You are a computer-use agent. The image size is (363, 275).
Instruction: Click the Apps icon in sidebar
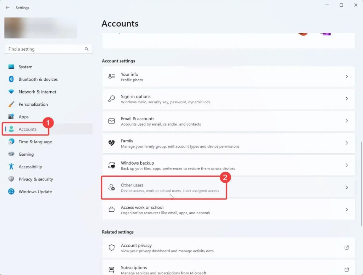tap(11, 116)
